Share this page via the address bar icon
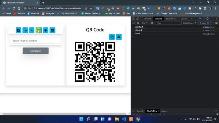The image size is (219, 123). [86, 8]
